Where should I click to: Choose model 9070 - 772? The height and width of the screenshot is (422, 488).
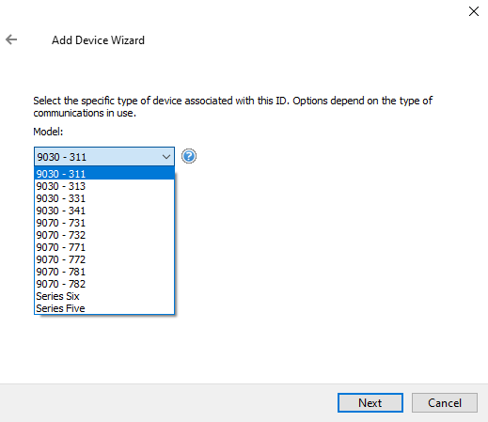(x=104, y=259)
